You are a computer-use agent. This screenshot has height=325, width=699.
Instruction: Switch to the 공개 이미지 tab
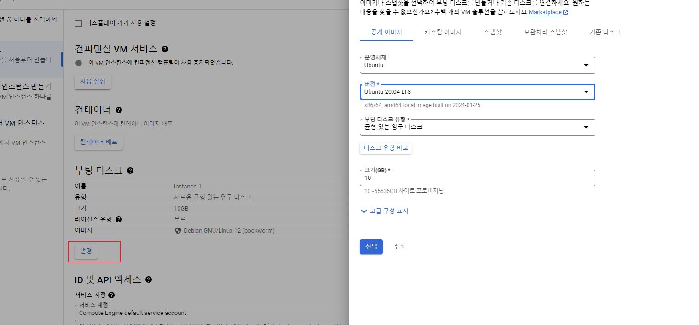pos(387,32)
